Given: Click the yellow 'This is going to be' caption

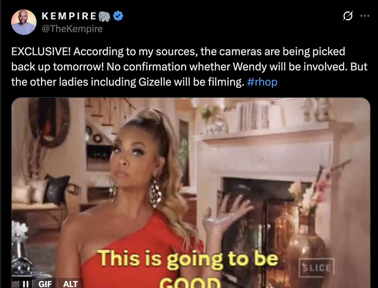Looking at the screenshot, I should pos(187,259).
